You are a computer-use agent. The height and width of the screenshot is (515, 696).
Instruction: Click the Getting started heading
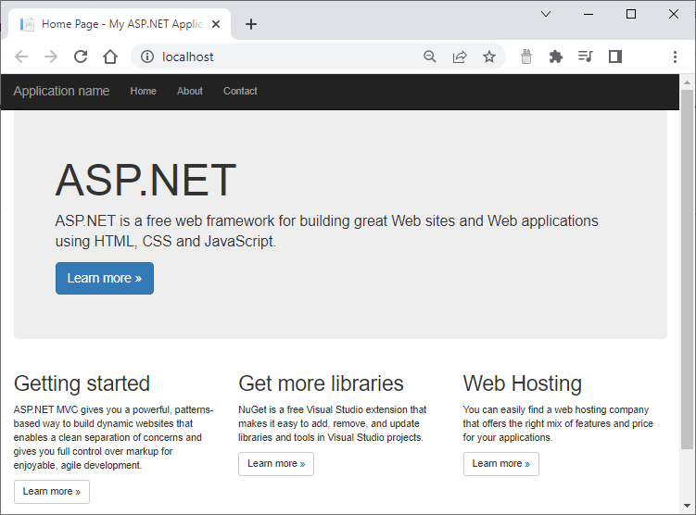point(82,383)
